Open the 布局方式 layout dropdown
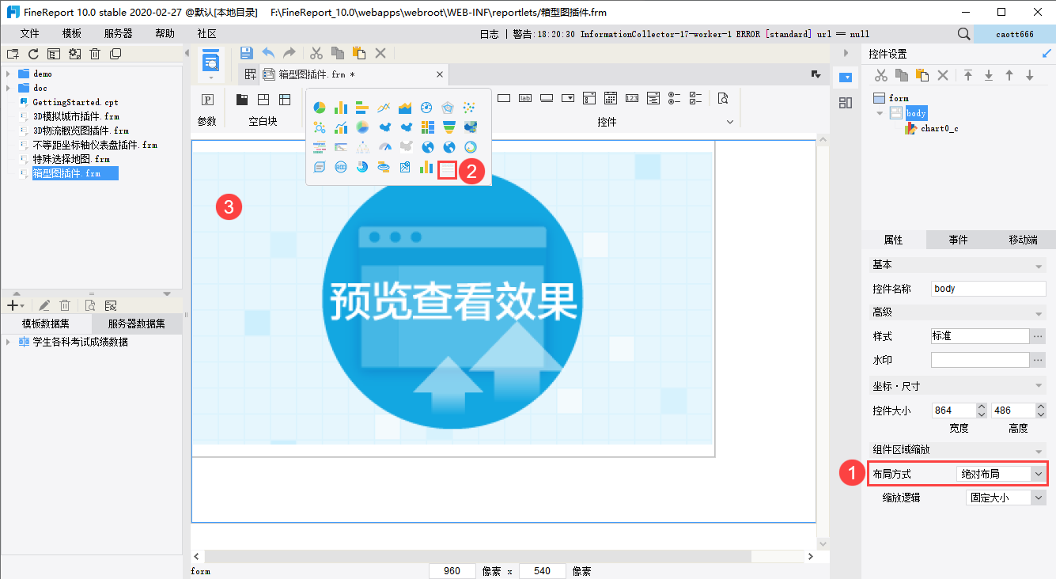The image size is (1056, 579). coord(1001,474)
